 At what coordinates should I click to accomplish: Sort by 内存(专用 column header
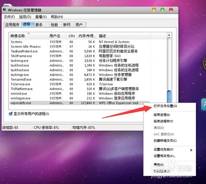87,36
